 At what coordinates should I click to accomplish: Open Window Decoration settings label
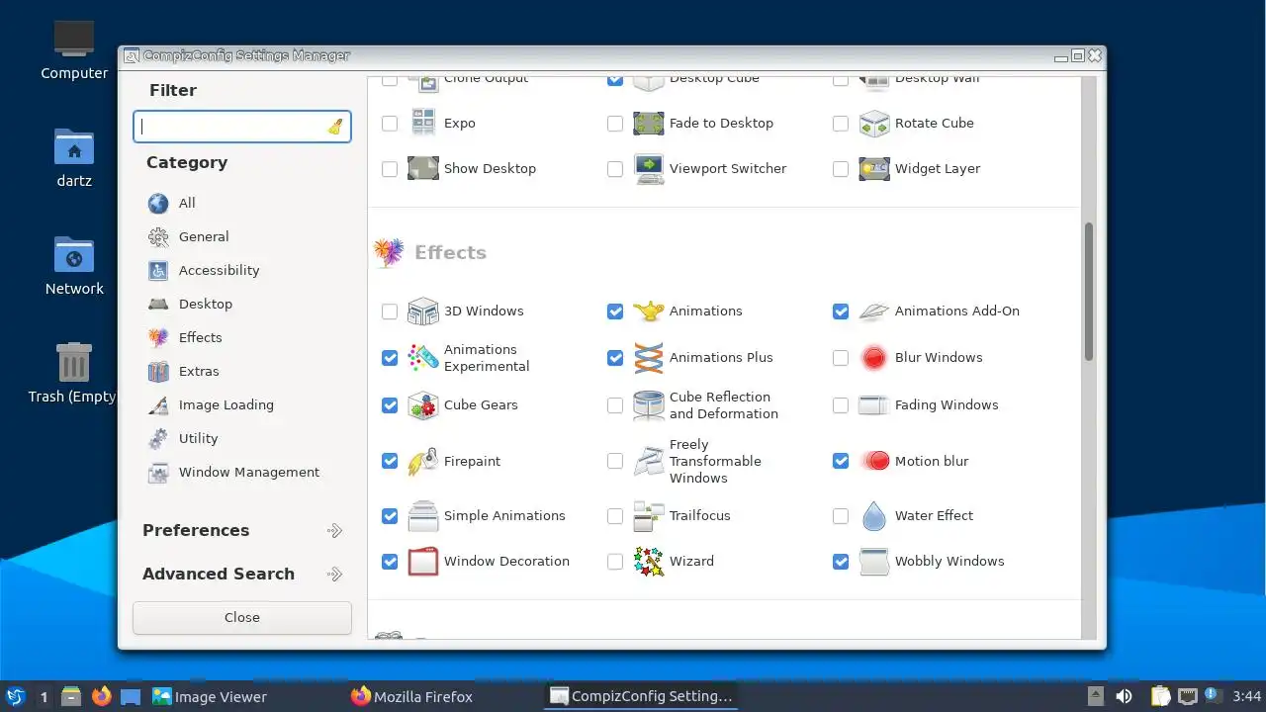[506, 562]
